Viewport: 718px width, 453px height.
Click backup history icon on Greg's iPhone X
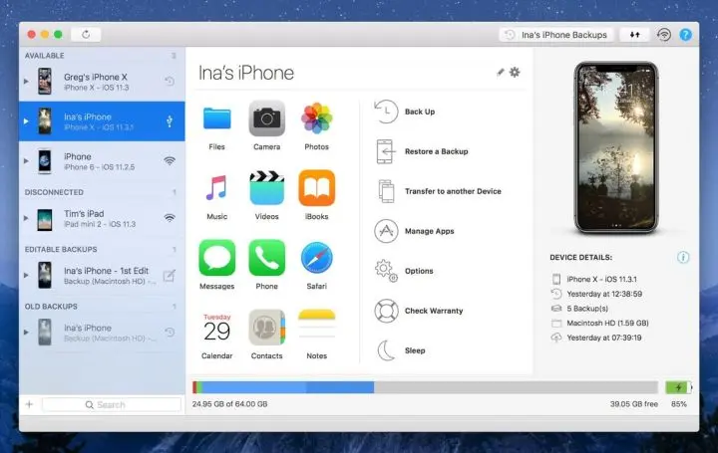click(x=170, y=82)
